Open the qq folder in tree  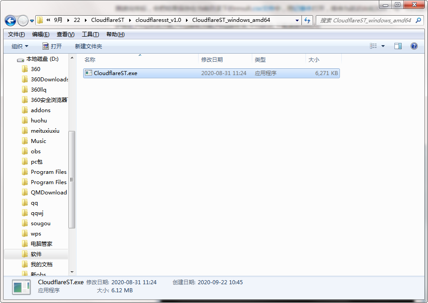pos(30,203)
